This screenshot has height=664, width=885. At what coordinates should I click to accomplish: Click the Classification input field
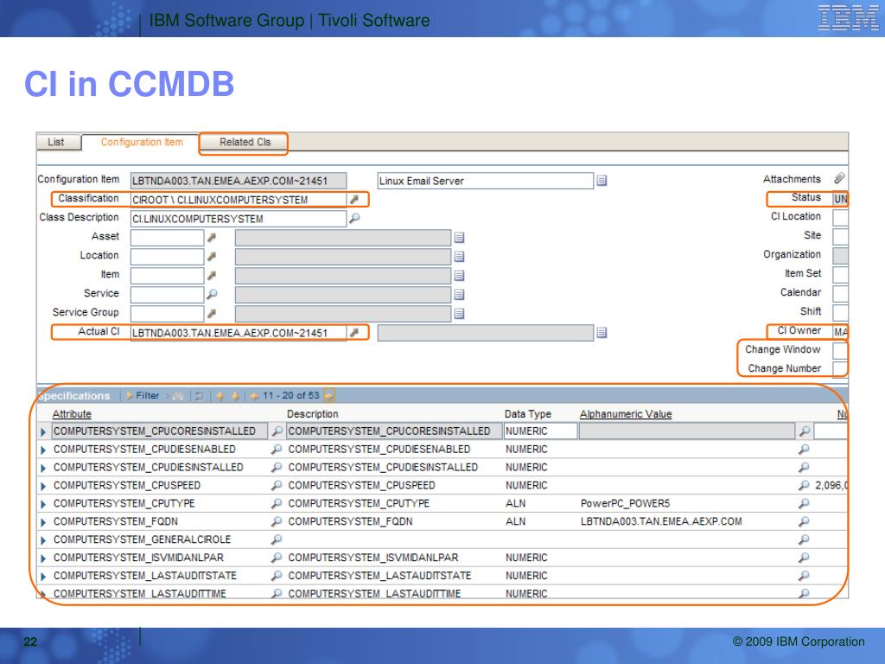pos(239,200)
